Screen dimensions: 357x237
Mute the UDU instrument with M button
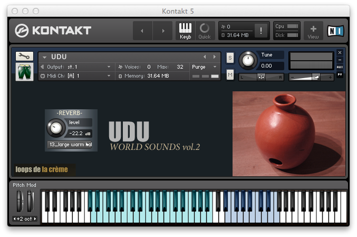(230, 75)
